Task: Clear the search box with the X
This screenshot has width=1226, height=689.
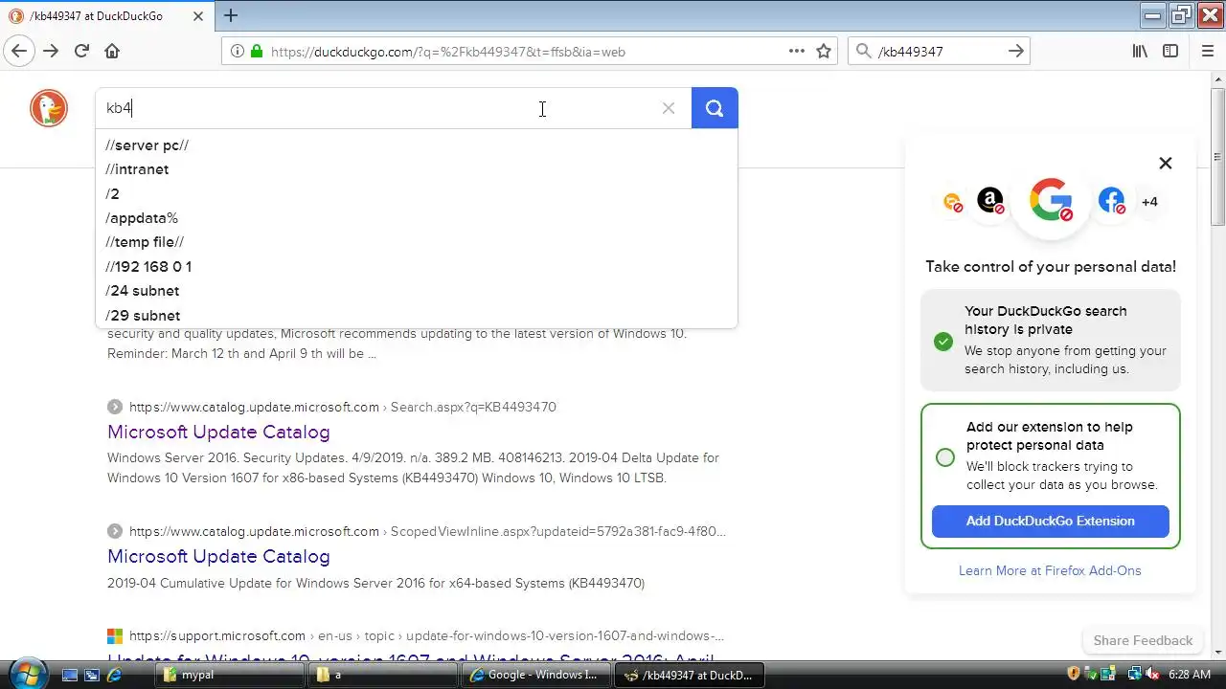Action: coord(669,108)
